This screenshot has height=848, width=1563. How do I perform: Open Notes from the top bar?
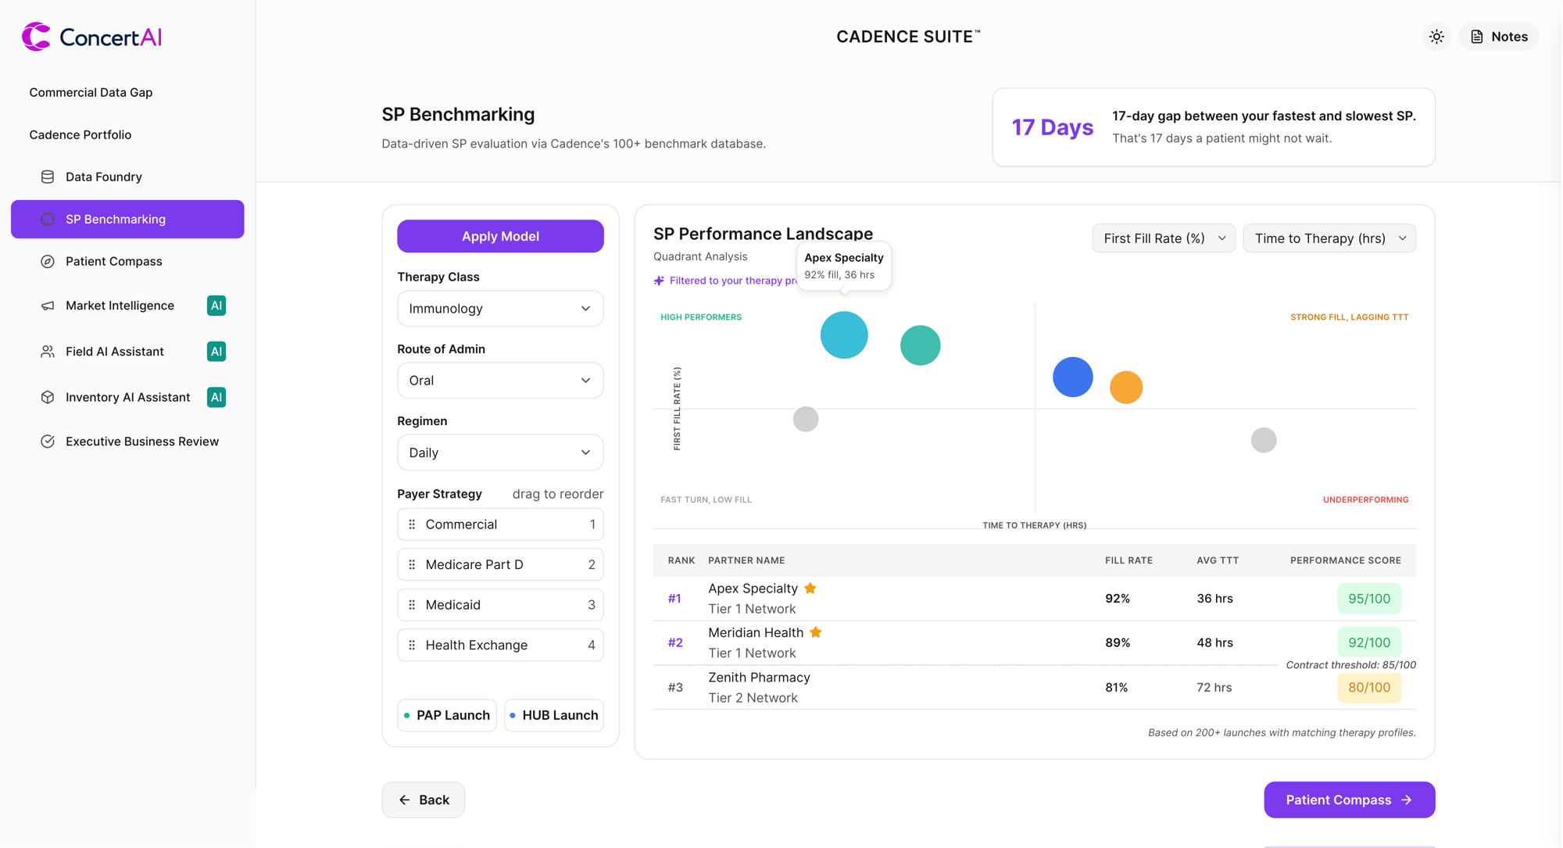click(1497, 36)
